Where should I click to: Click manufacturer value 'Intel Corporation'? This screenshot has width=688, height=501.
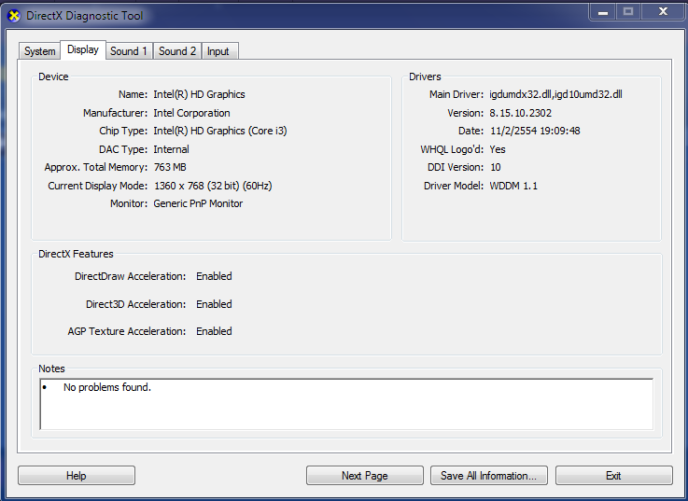click(191, 113)
